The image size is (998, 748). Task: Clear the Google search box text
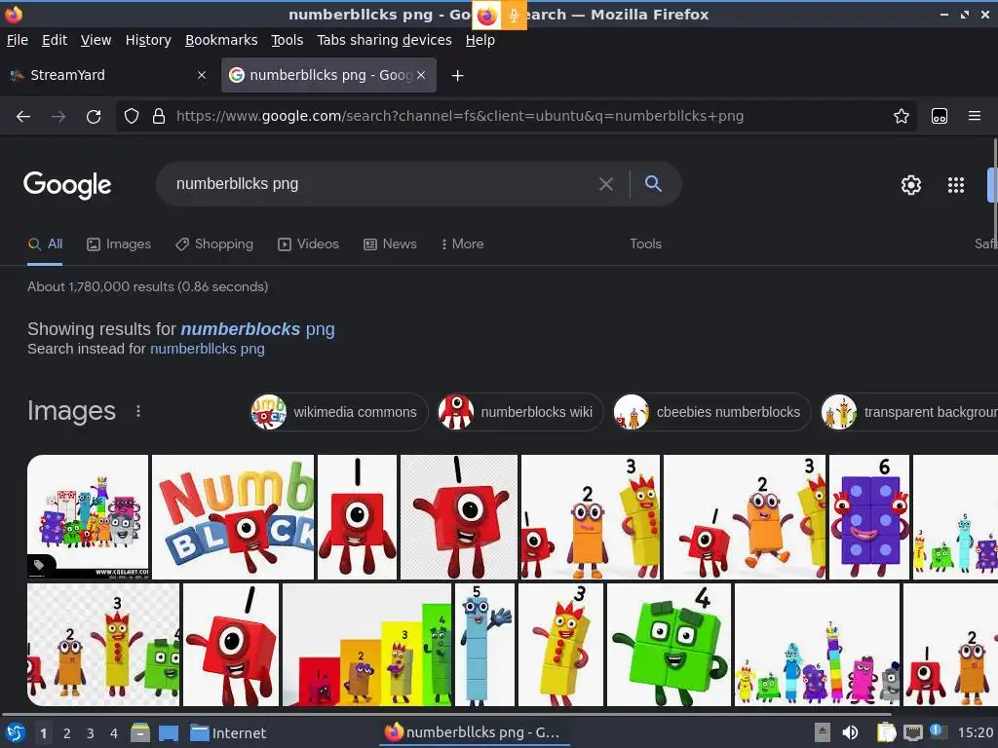[606, 184]
